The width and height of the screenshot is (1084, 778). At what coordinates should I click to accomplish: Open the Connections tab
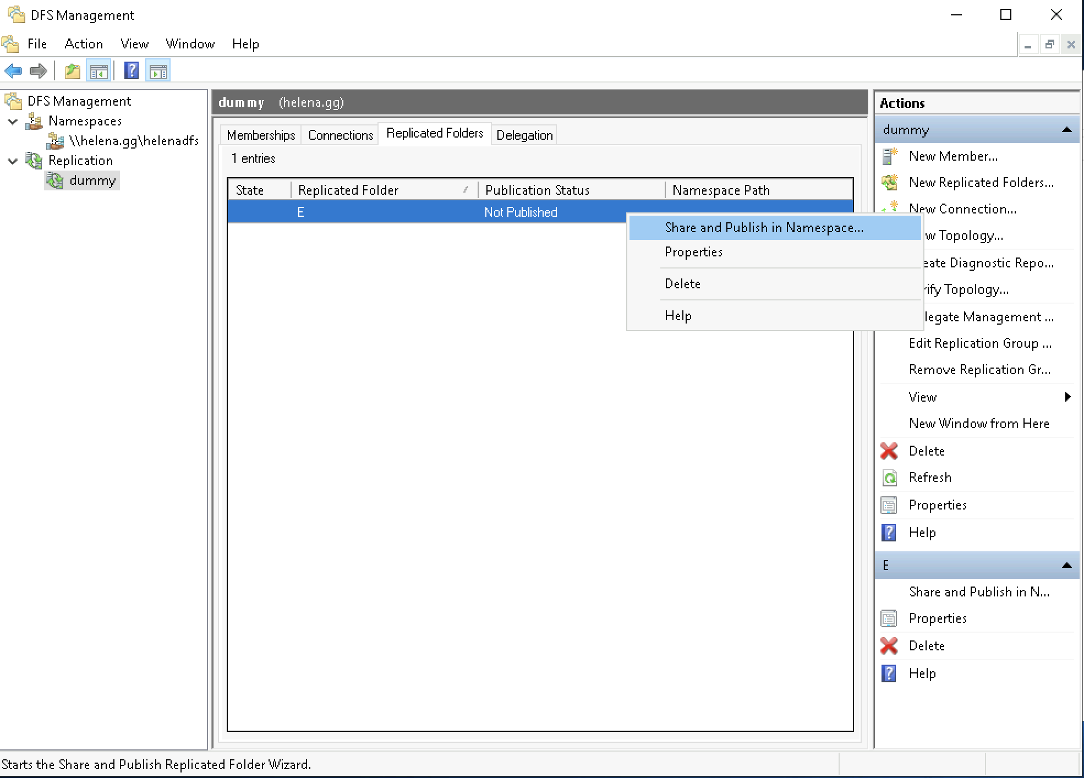click(341, 135)
